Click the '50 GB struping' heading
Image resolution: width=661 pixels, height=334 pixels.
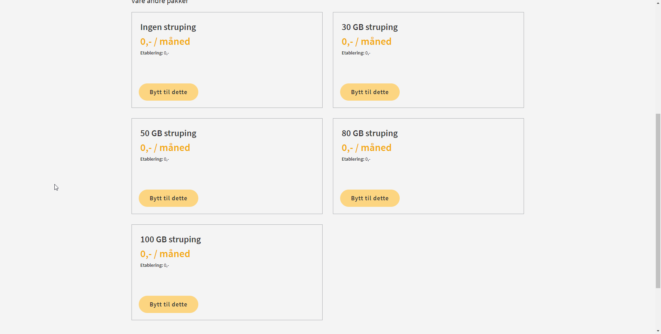(168, 133)
